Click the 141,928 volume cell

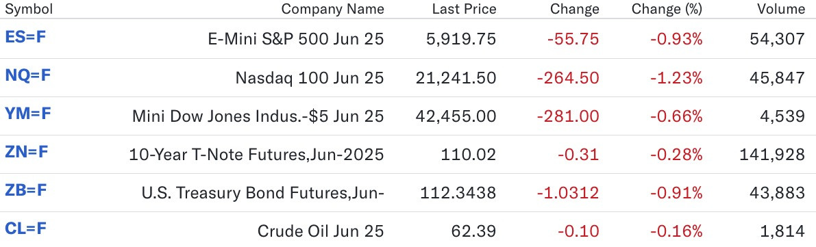point(771,155)
